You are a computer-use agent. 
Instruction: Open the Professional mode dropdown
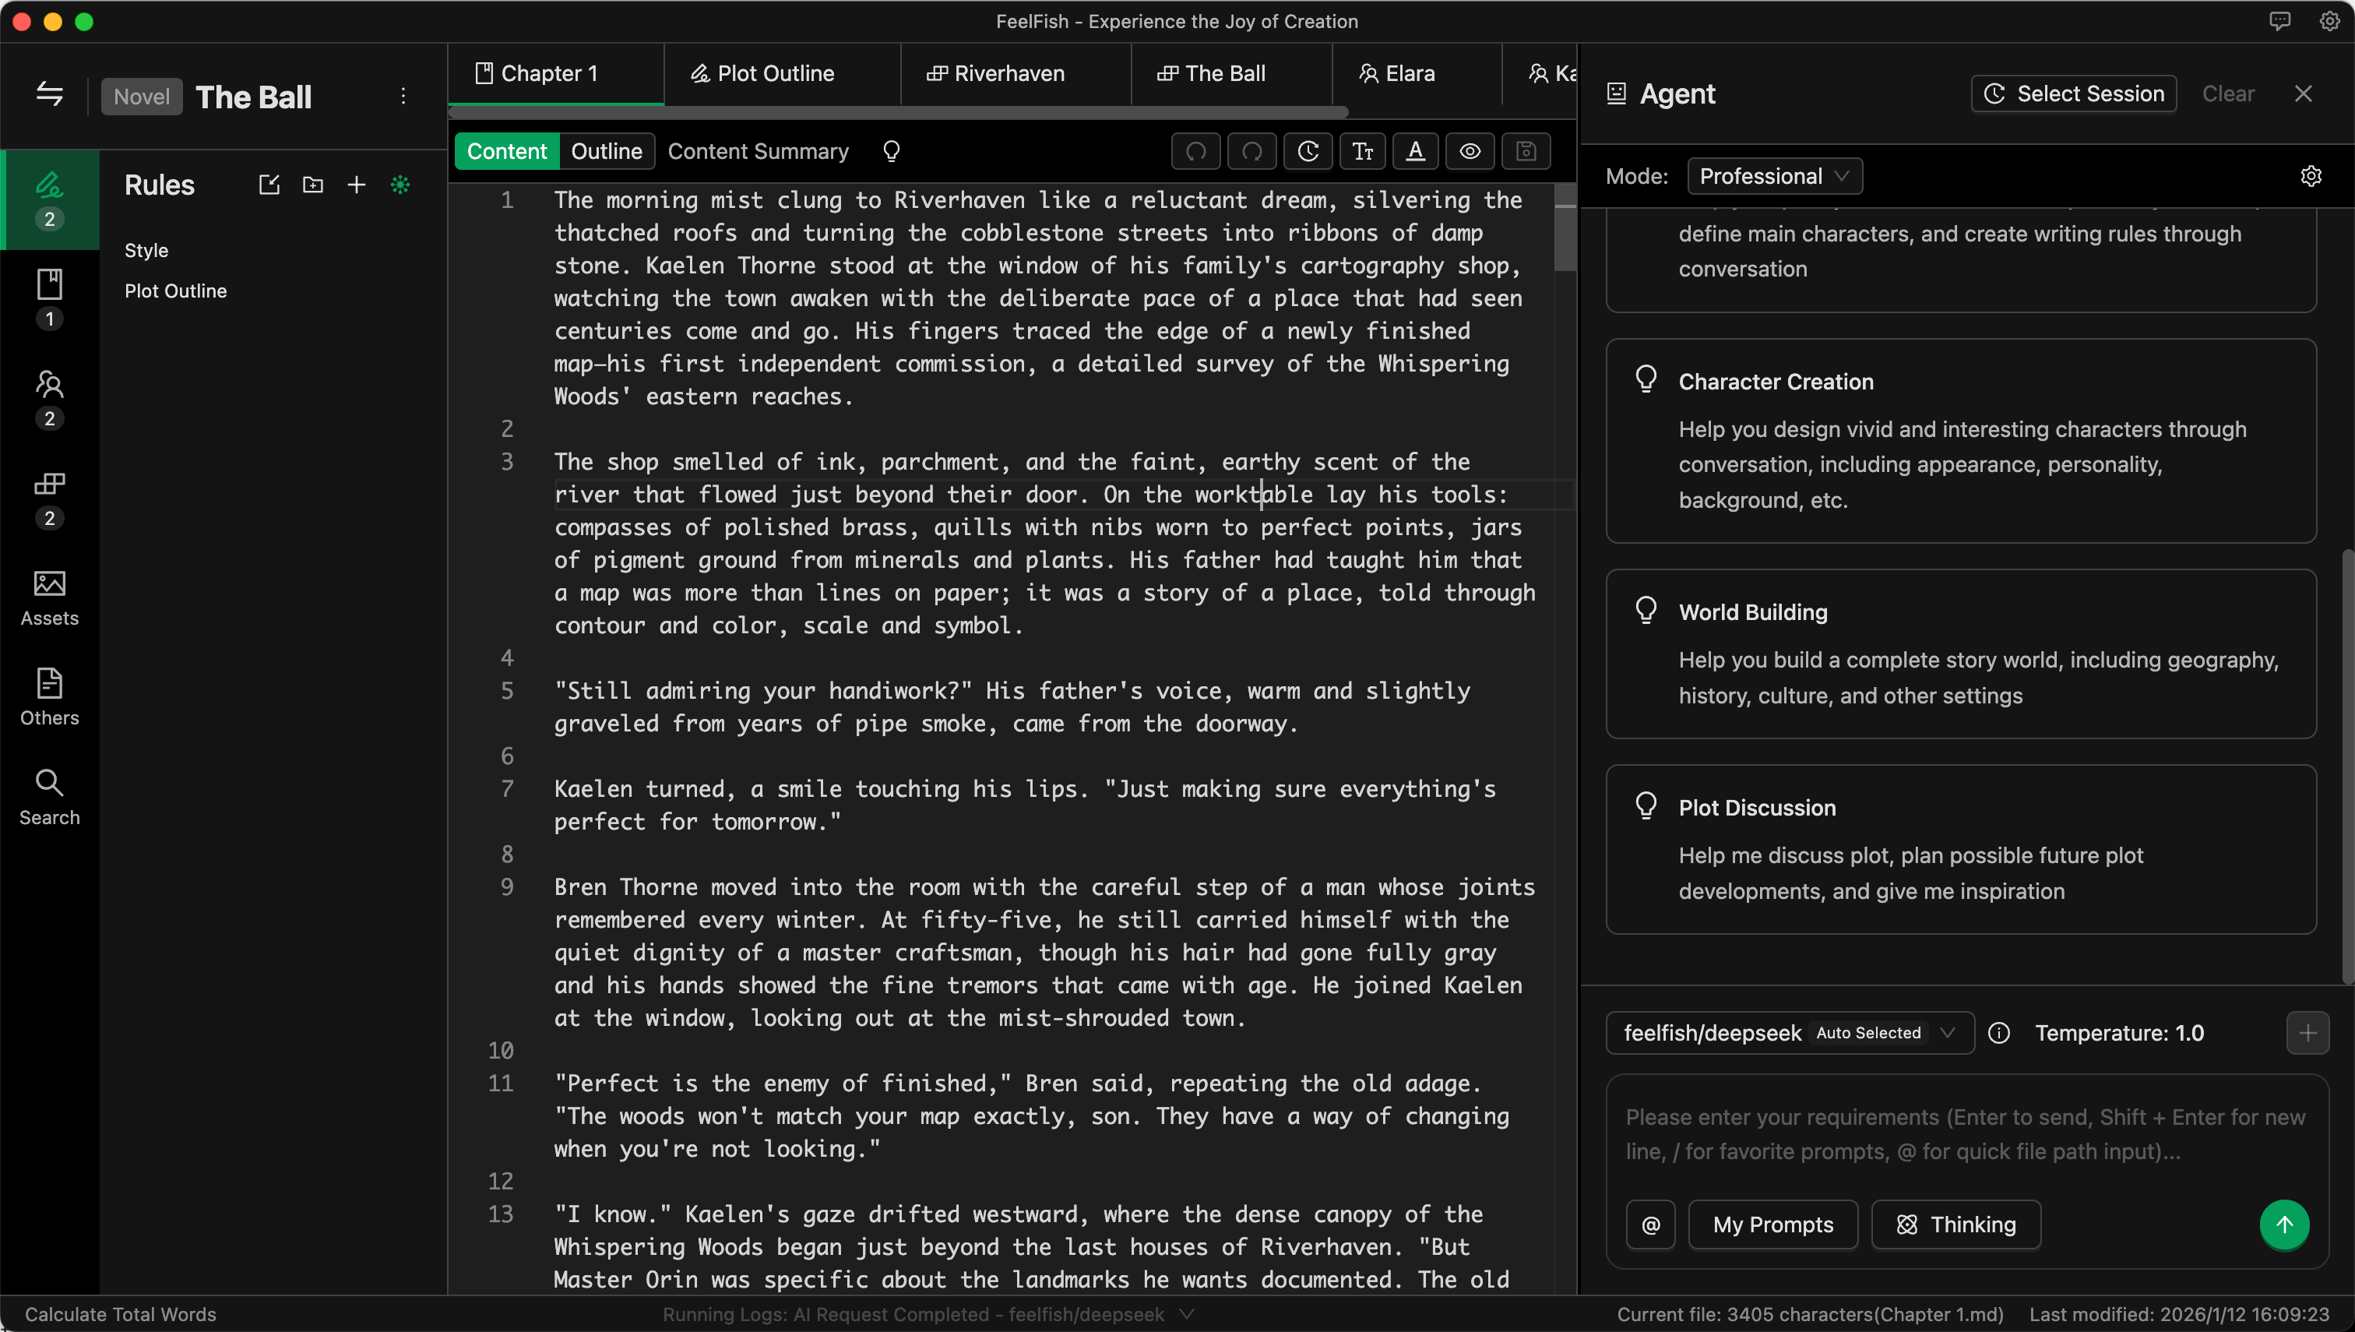[x=1773, y=175]
